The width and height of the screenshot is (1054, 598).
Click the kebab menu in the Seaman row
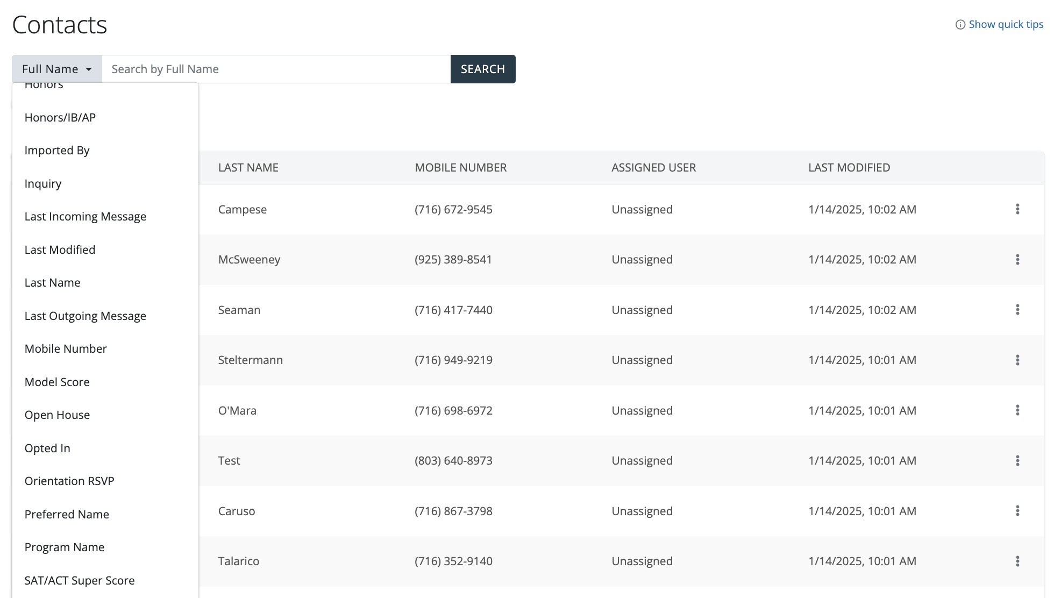pos(1017,310)
